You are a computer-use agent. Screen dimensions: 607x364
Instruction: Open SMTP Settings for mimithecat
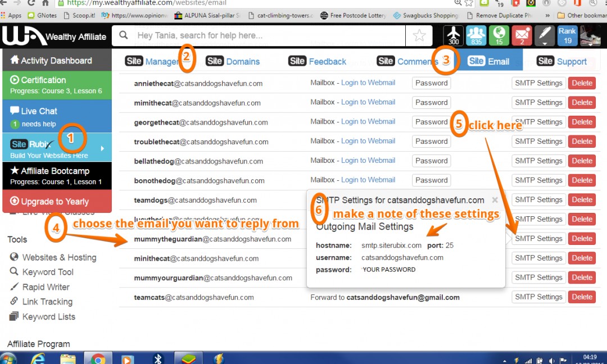click(538, 102)
